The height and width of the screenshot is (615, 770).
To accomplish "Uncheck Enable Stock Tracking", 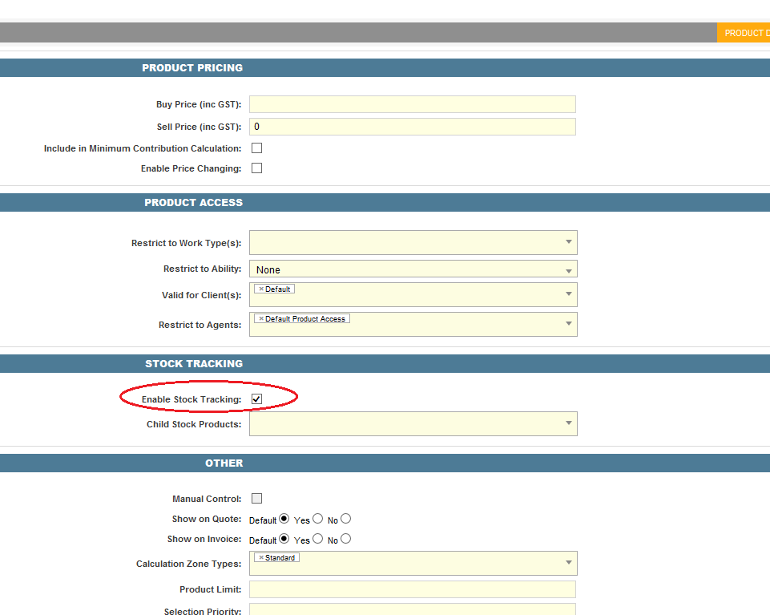I will pyautogui.click(x=257, y=399).
